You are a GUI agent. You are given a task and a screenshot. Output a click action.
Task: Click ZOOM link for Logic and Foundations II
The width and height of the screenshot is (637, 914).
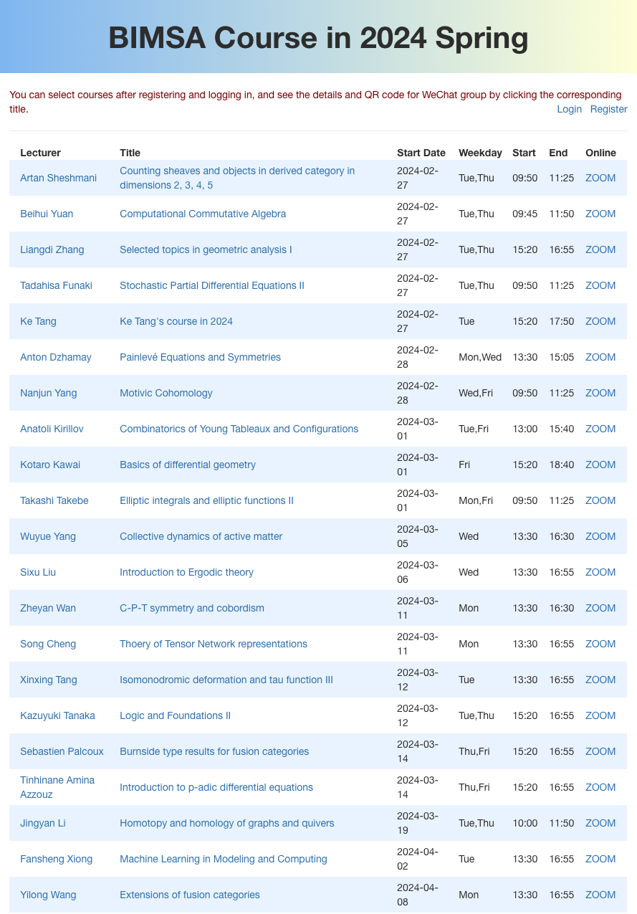click(600, 715)
